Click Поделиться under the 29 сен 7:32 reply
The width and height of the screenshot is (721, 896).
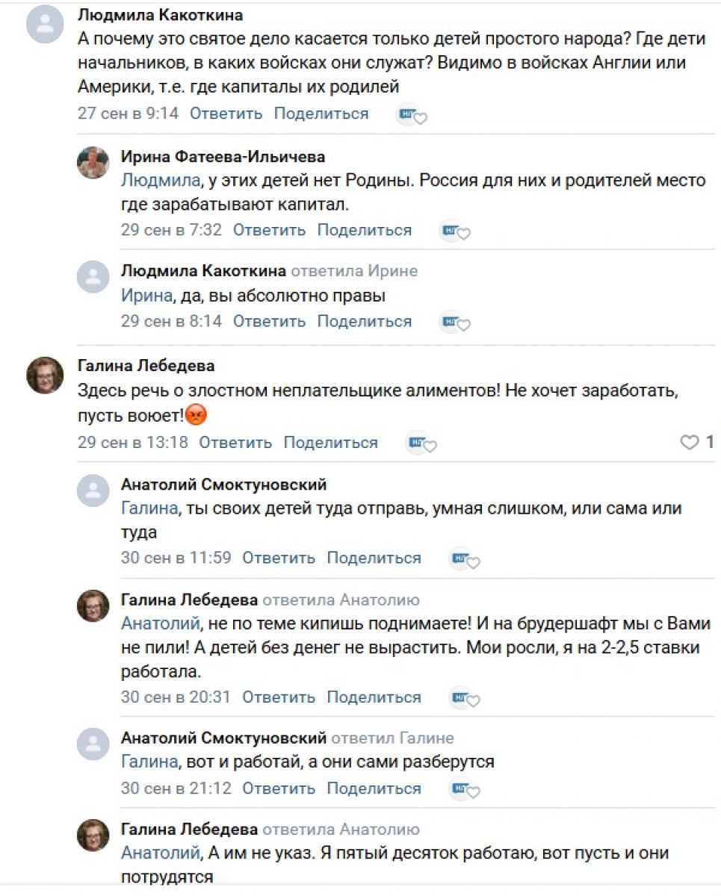(x=364, y=230)
